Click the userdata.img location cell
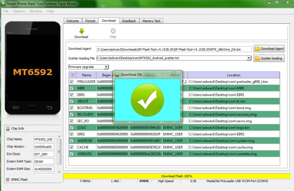This screenshot has height=191, width=294. click(234, 154)
